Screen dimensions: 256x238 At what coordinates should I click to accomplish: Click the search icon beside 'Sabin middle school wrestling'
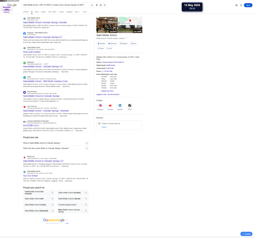pos(86,193)
